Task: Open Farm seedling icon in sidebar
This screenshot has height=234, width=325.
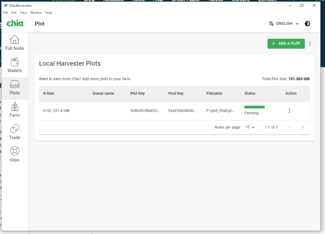Action: 15,107
